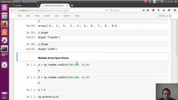Click the Python 2 kernel label

(163, 16)
